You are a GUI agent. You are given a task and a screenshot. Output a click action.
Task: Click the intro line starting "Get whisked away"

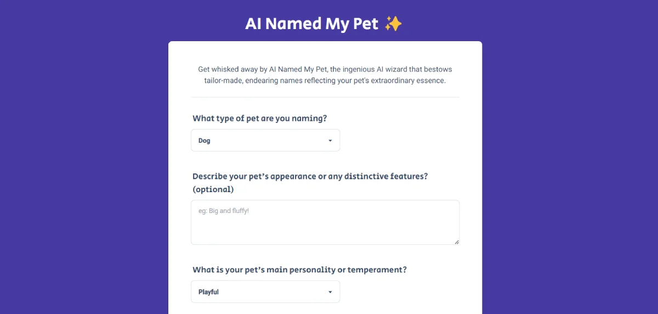pos(325,70)
